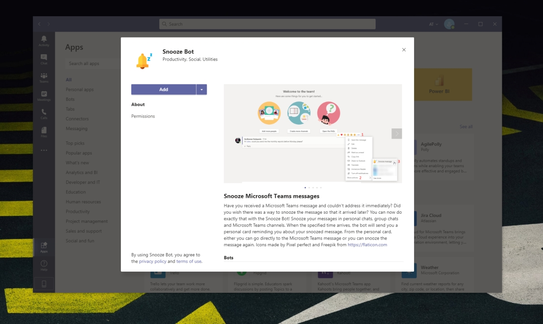Screen dimensions: 543x324
Task: Select the Top picks category
Action: pyautogui.click(x=75, y=143)
